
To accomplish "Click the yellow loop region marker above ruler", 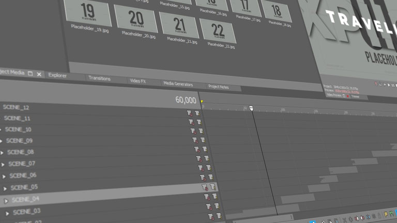I will pyautogui.click(x=202, y=102).
